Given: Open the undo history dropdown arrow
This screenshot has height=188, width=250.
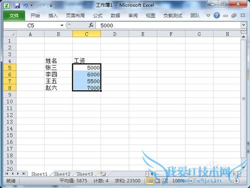Looking at the screenshot, I should click(31, 6).
